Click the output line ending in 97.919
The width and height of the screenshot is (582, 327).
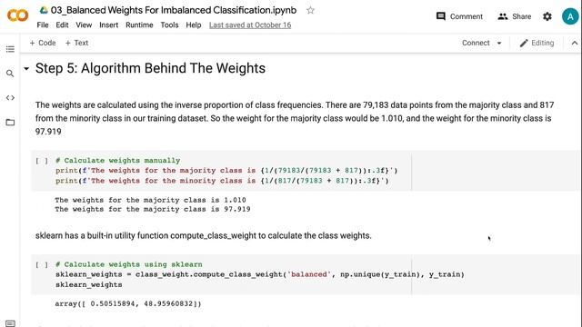coord(153,209)
